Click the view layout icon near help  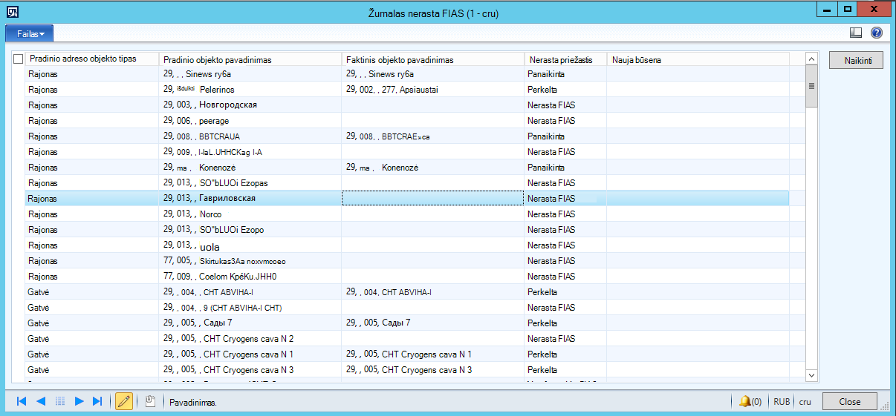point(855,33)
